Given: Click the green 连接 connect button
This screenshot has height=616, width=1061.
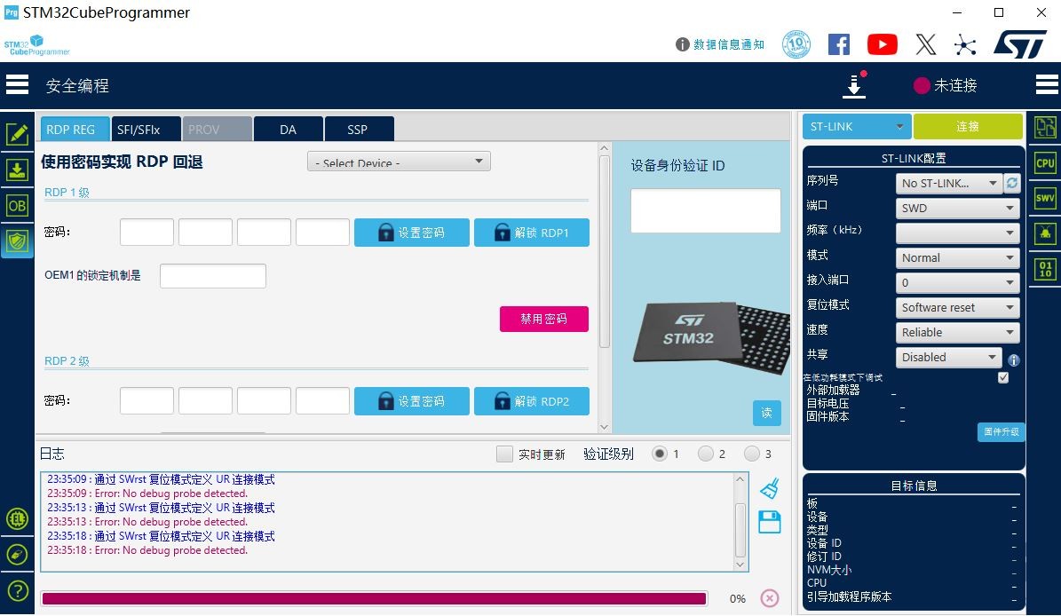Looking at the screenshot, I should [x=968, y=126].
